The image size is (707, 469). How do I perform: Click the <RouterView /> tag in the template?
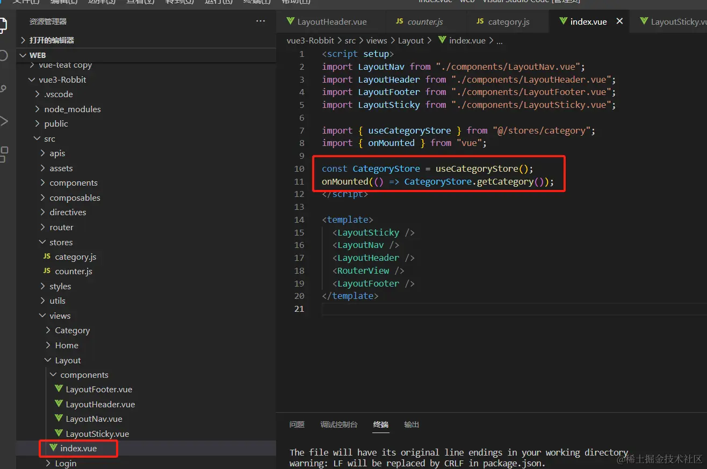click(368, 270)
